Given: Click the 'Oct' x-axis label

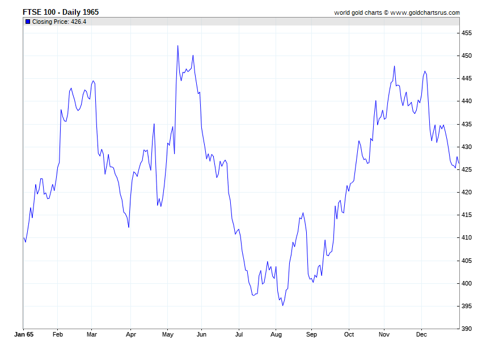Looking at the screenshot, I should [x=349, y=334].
